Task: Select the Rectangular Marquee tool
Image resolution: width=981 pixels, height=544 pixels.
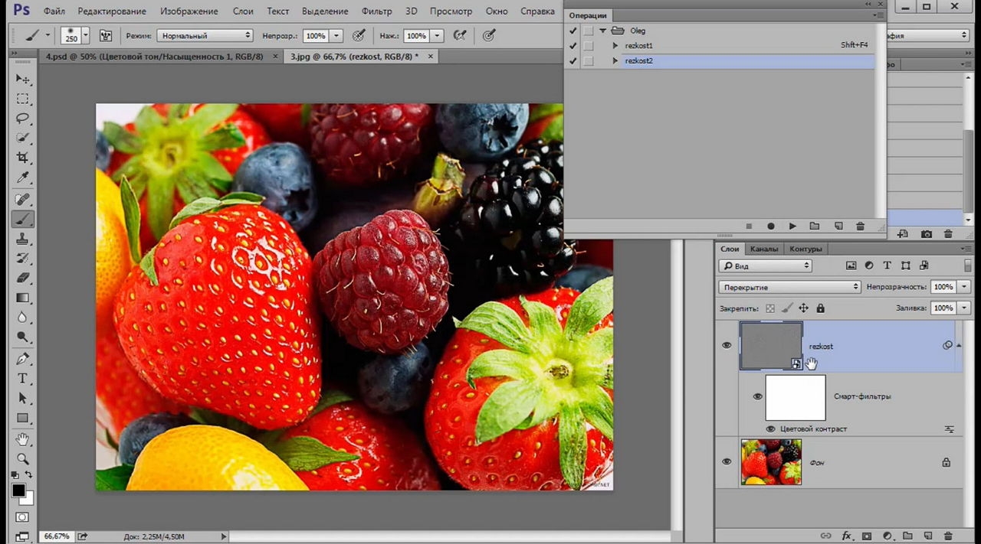Action: (x=23, y=99)
